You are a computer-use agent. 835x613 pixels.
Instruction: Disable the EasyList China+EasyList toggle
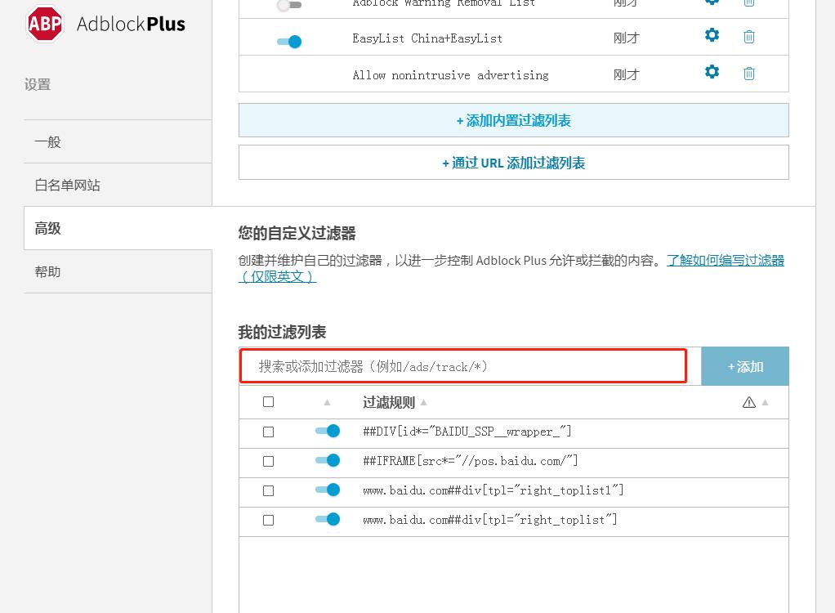coord(288,41)
